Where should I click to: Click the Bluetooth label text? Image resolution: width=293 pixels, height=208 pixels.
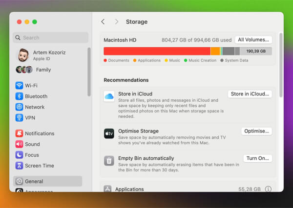pos(36,96)
